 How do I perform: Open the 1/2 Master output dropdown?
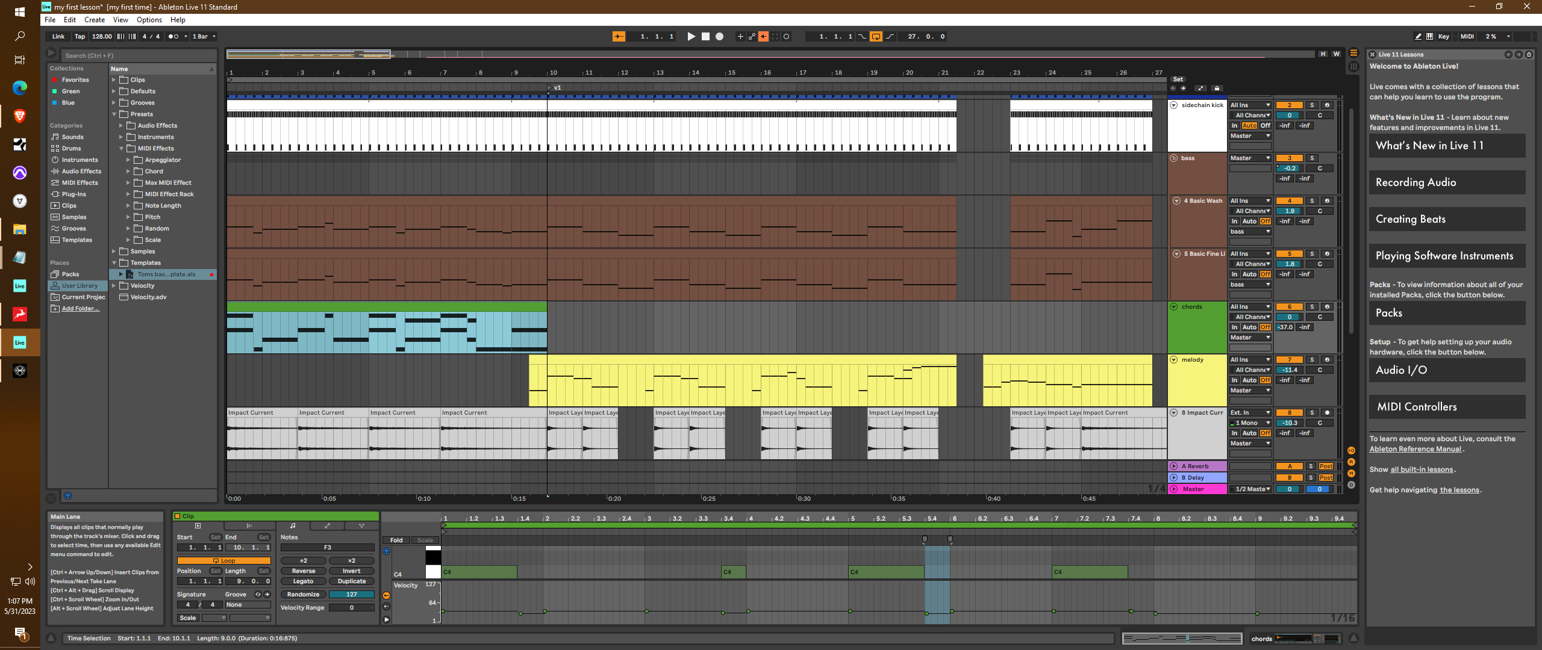coord(1250,489)
